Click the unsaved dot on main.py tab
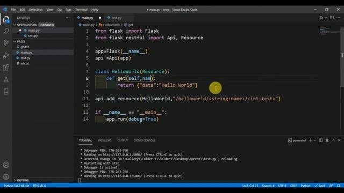344x193 pixels. (x=100, y=18)
